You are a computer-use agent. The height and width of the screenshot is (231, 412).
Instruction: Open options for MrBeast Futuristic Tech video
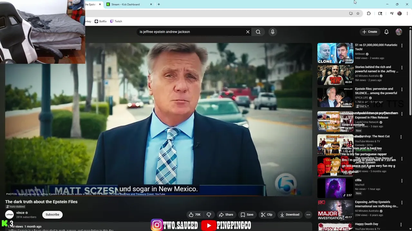402,46
